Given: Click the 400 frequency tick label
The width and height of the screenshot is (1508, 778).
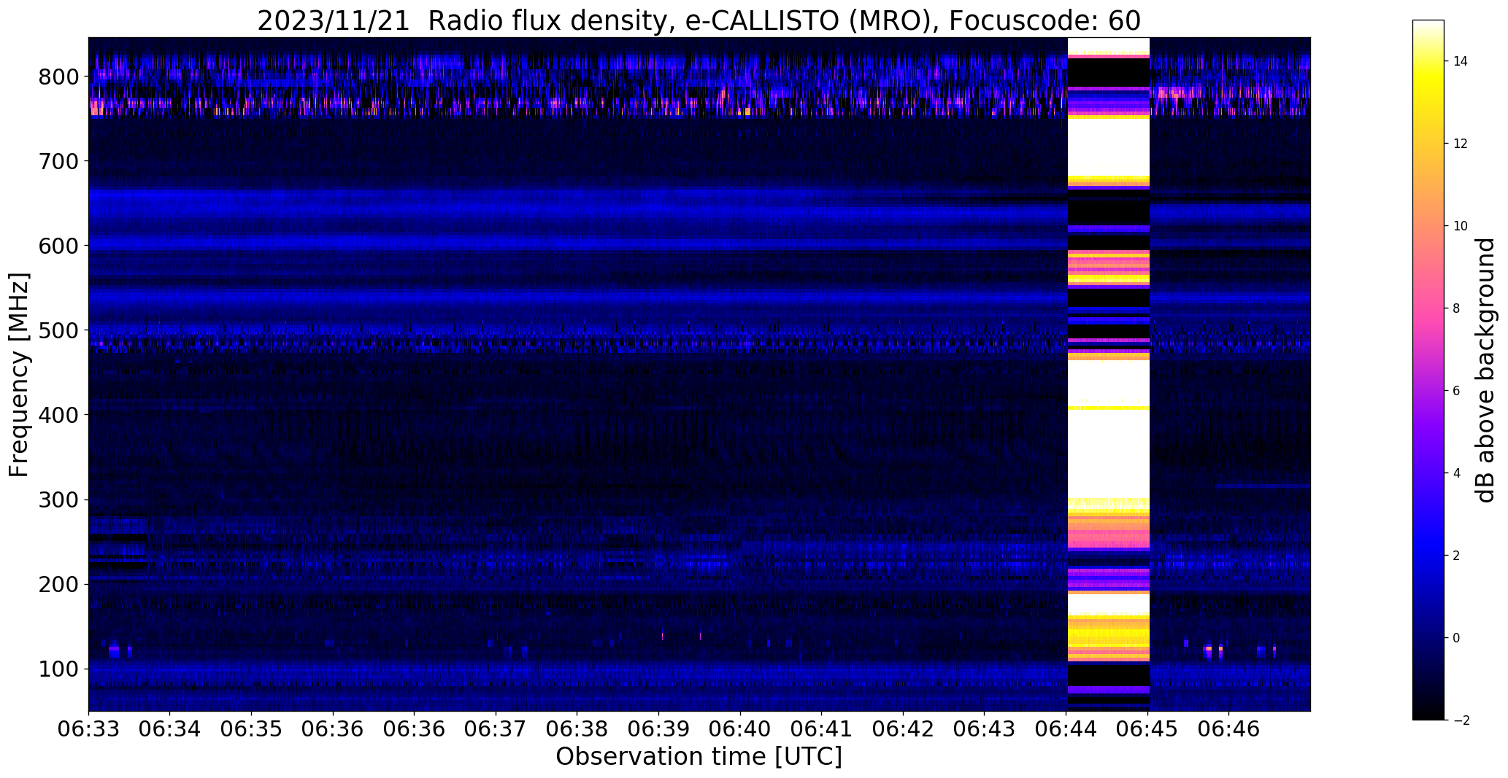Looking at the screenshot, I should [58, 415].
